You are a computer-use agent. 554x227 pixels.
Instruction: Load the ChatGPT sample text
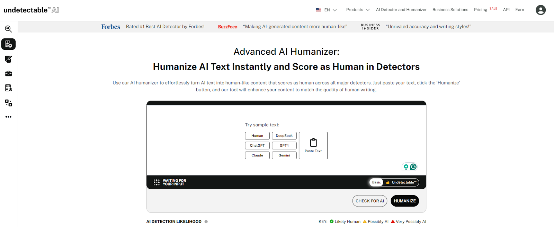tap(257, 146)
